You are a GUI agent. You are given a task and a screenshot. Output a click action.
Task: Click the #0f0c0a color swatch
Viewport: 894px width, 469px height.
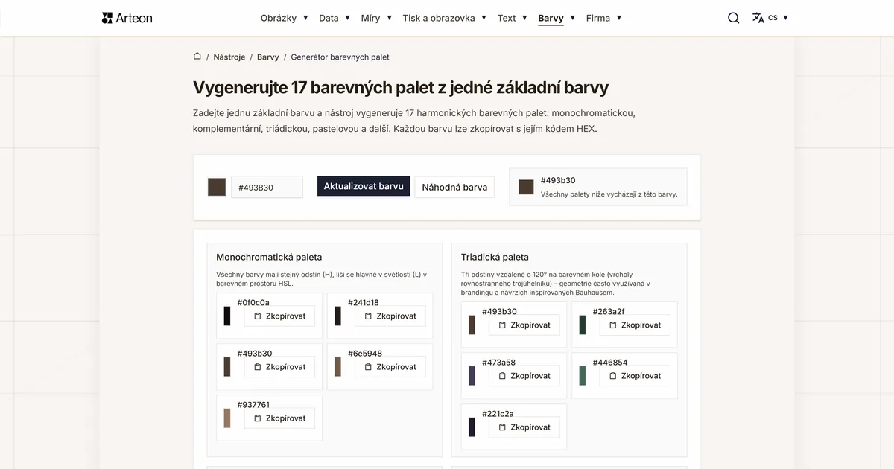(227, 316)
